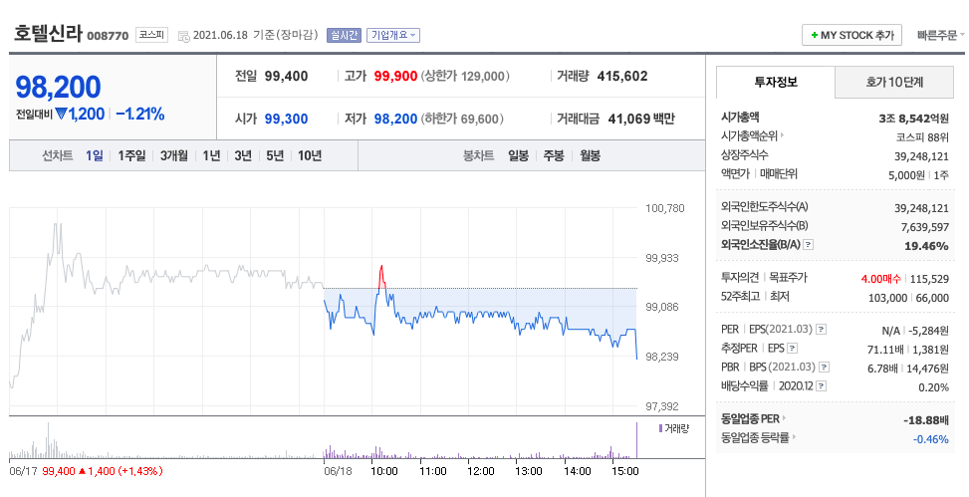Click the -18.88배 sector PER value
Image resolution: width=969 pixels, height=497 pixels.
point(925,420)
